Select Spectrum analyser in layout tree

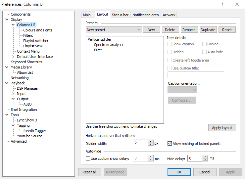coord(109,45)
